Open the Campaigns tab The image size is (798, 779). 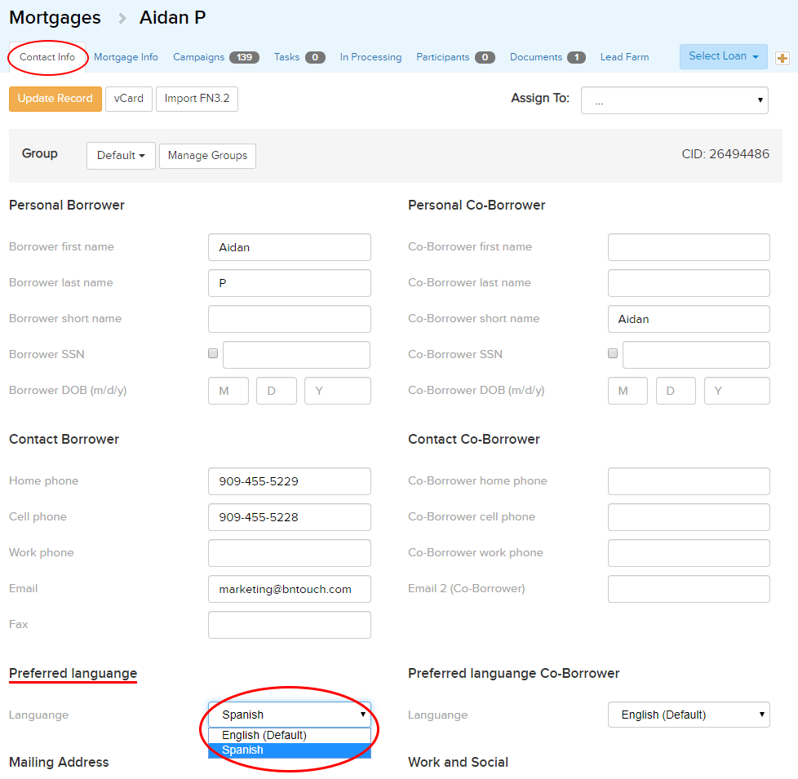215,57
